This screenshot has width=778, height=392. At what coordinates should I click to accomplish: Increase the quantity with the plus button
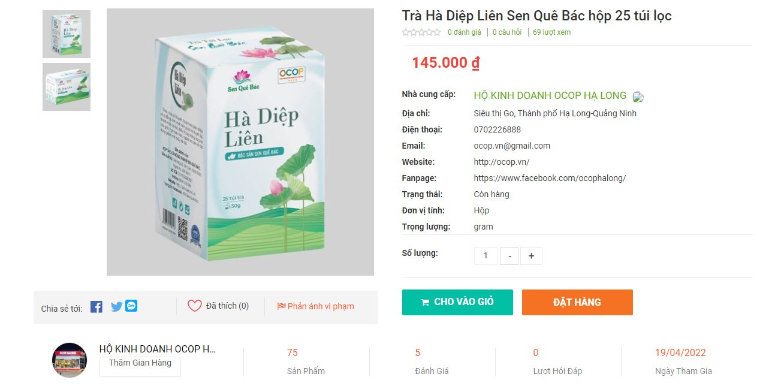click(531, 256)
